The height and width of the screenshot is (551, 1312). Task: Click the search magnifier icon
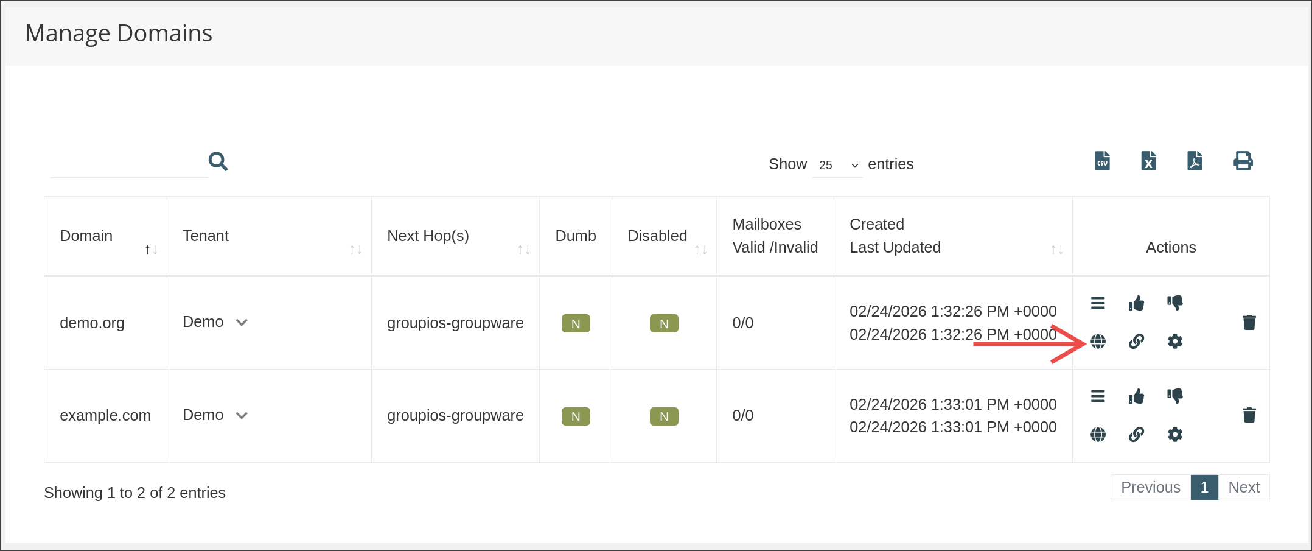[218, 161]
